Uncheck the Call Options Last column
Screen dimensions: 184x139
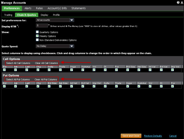27,70
